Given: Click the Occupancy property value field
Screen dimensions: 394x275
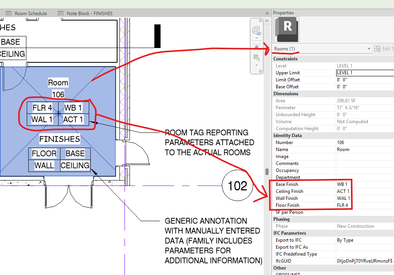Looking at the screenshot, I should tap(365, 170).
